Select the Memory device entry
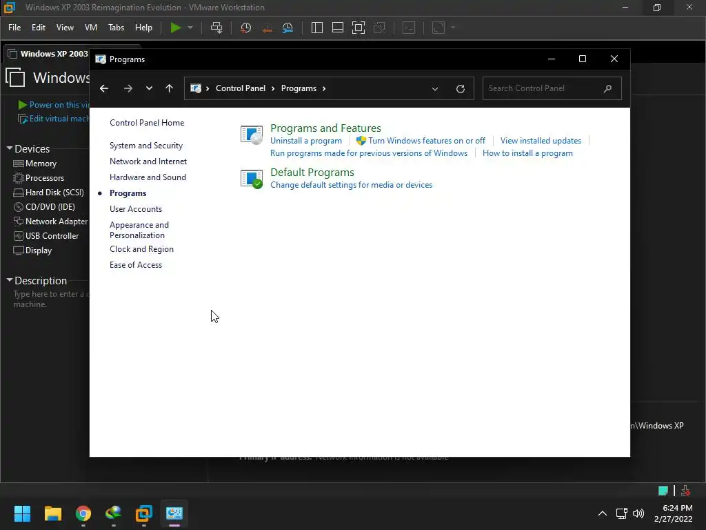Image resolution: width=706 pixels, height=530 pixels. 35,164
